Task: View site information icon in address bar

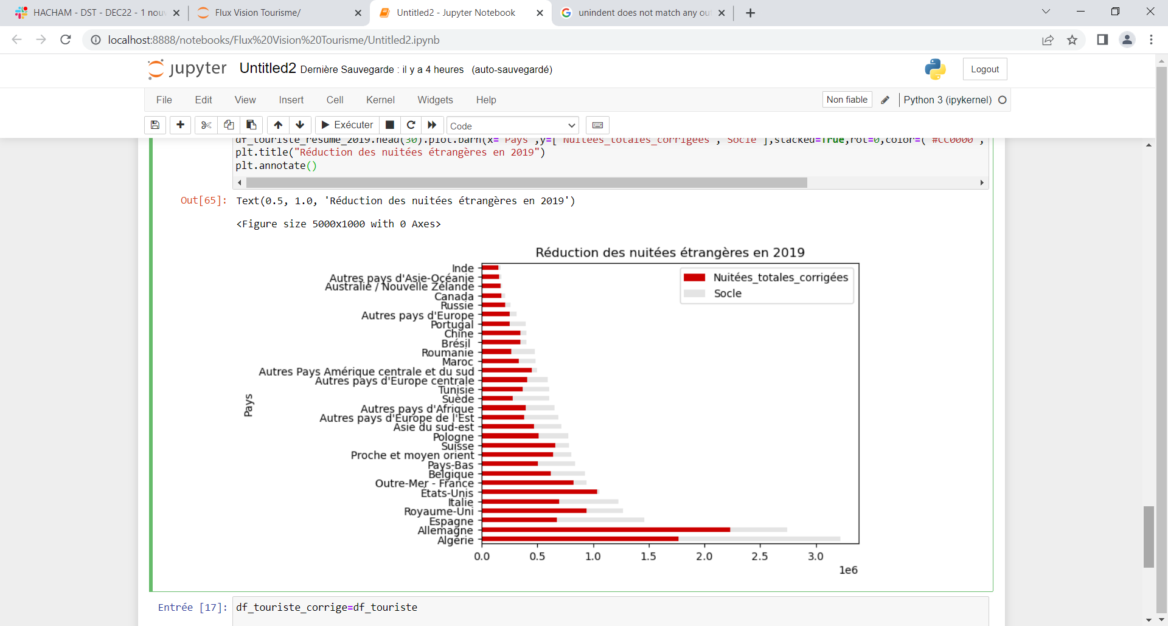Action: click(x=96, y=40)
